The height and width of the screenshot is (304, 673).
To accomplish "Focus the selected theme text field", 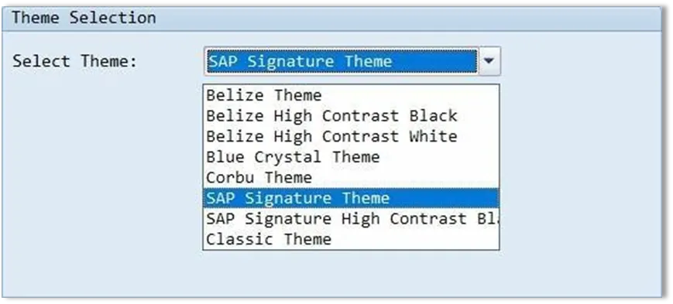I will click(x=342, y=61).
